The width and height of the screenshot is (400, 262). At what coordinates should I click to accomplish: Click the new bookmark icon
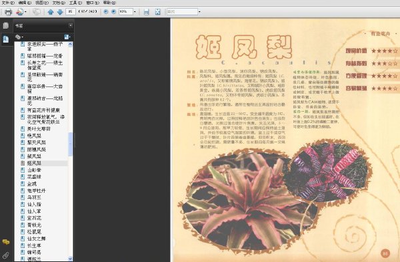coord(67,37)
